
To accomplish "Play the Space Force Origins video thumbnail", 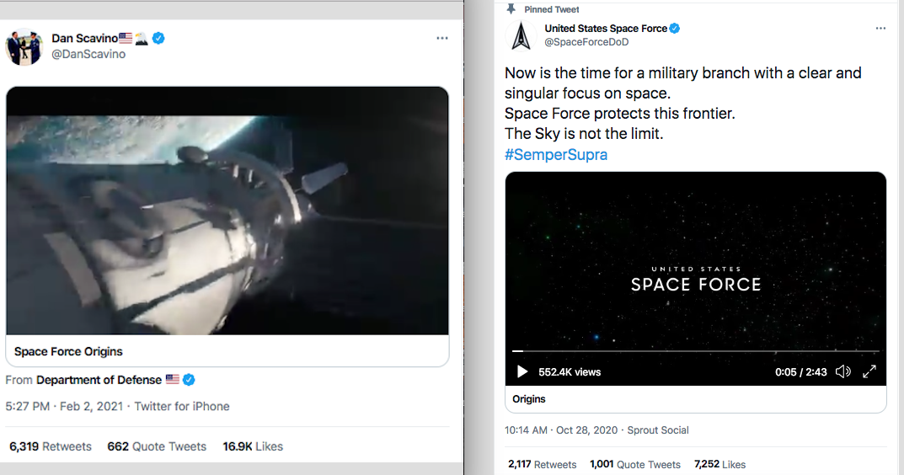I will (x=227, y=211).
